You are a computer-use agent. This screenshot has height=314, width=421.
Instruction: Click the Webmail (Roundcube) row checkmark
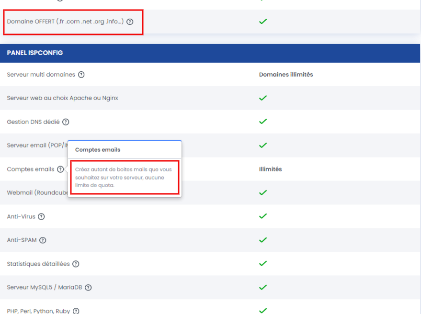(x=263, y=192)
